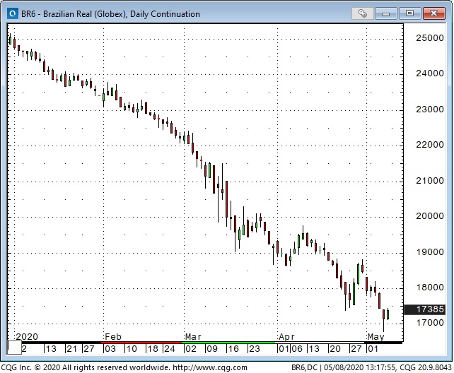This screenshot has width=454, height=373.
Task: Click the 2020 year label on time axis
Action: (x=27, y=337)
